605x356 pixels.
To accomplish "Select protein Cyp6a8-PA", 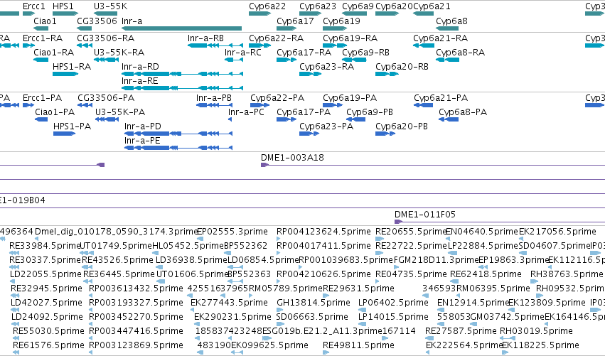I will pos(463,112).
